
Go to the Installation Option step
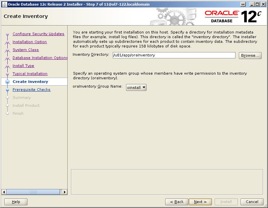tap(30, 42)
